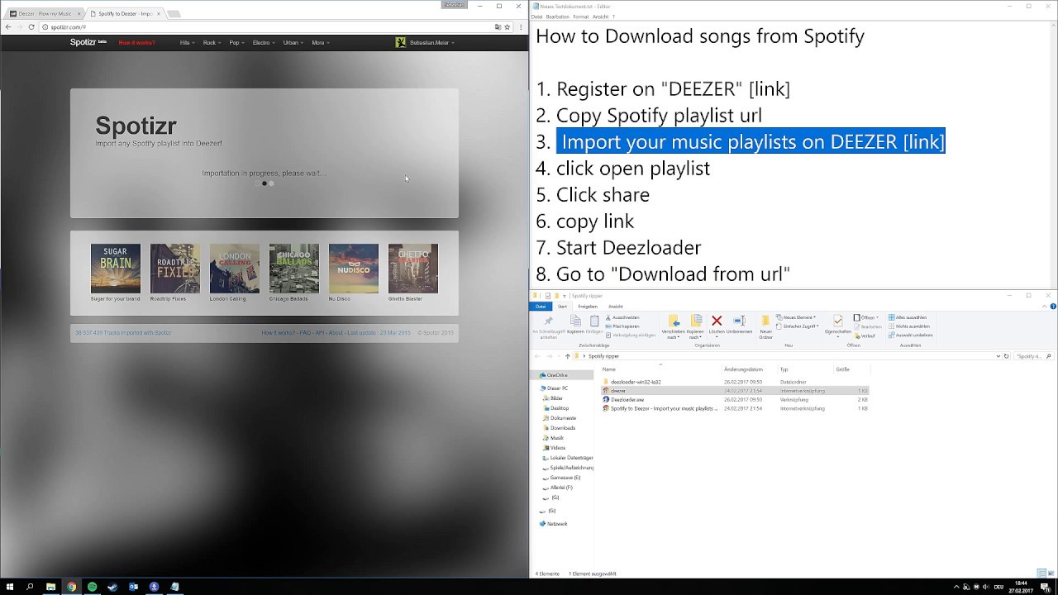
Task: Open the Ansicht menu in the Editor
Action: click(600, 17)
